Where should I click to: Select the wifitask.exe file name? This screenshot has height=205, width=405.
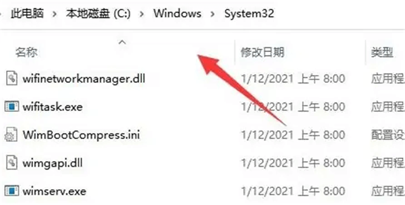click(x=53, y=107)
